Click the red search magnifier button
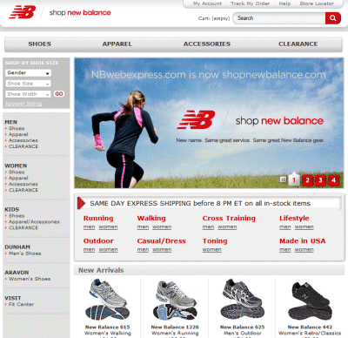Screen dimensions: 348x338 pos(333,18)
